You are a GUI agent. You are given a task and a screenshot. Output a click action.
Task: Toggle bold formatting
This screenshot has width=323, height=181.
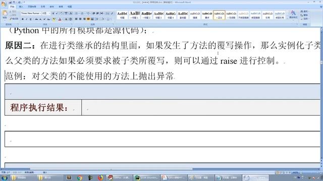click(23, 19)
